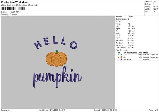159x112 pixels.
Task: Select the orange 2801 thread swatch
Action: (121, 57)
